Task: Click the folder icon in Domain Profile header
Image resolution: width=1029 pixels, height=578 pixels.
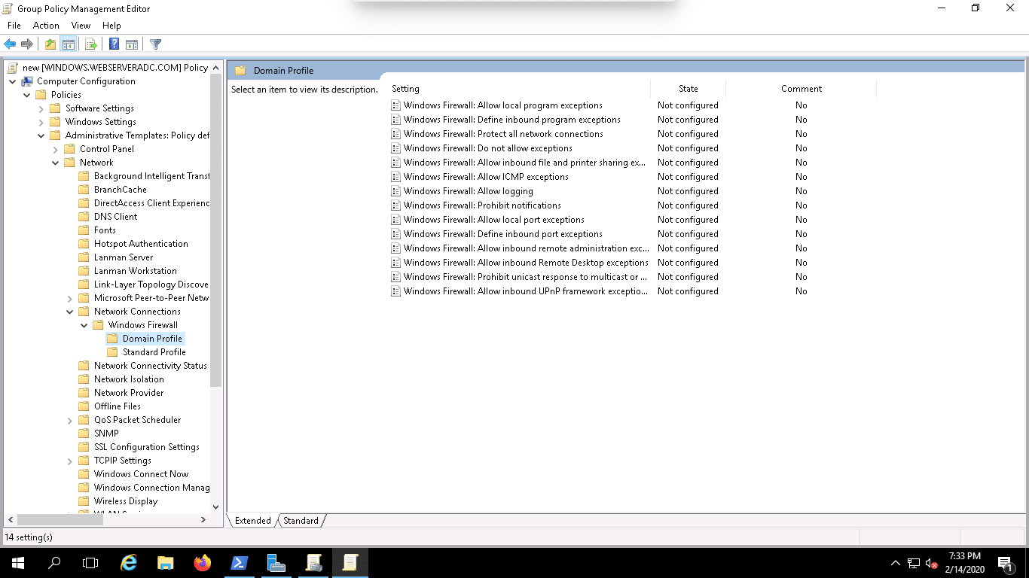Action: 240,71
